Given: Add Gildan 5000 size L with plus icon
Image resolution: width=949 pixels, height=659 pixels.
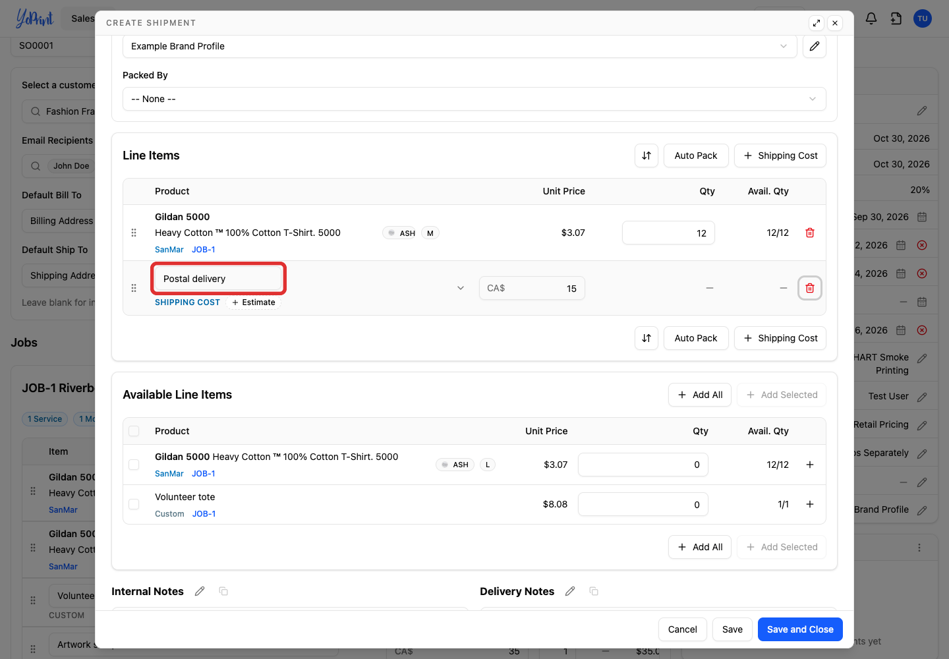Looking at the screenshot, I should point(810,465).
